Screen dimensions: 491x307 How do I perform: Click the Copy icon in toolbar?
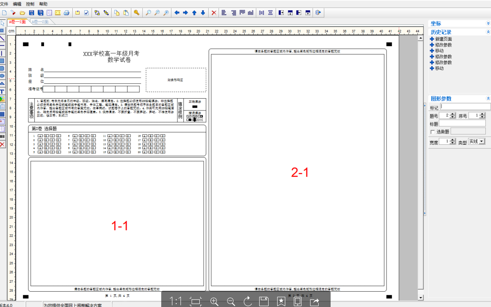pos(117,13)
